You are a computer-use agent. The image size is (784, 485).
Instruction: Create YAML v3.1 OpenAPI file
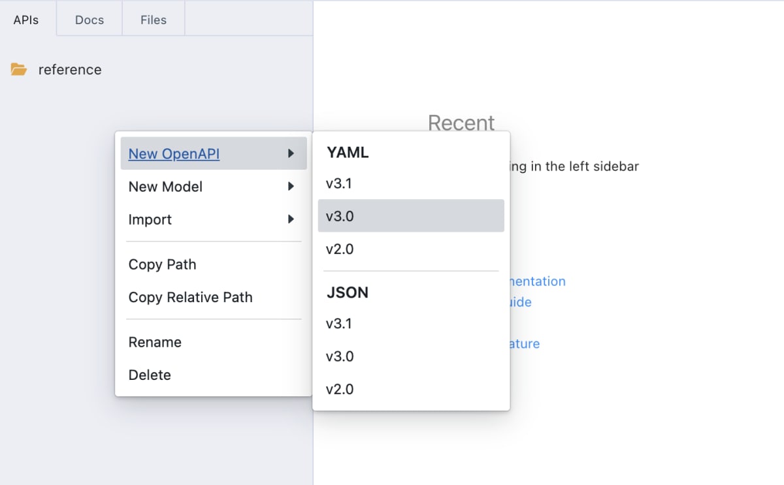[x=339, y=183]
